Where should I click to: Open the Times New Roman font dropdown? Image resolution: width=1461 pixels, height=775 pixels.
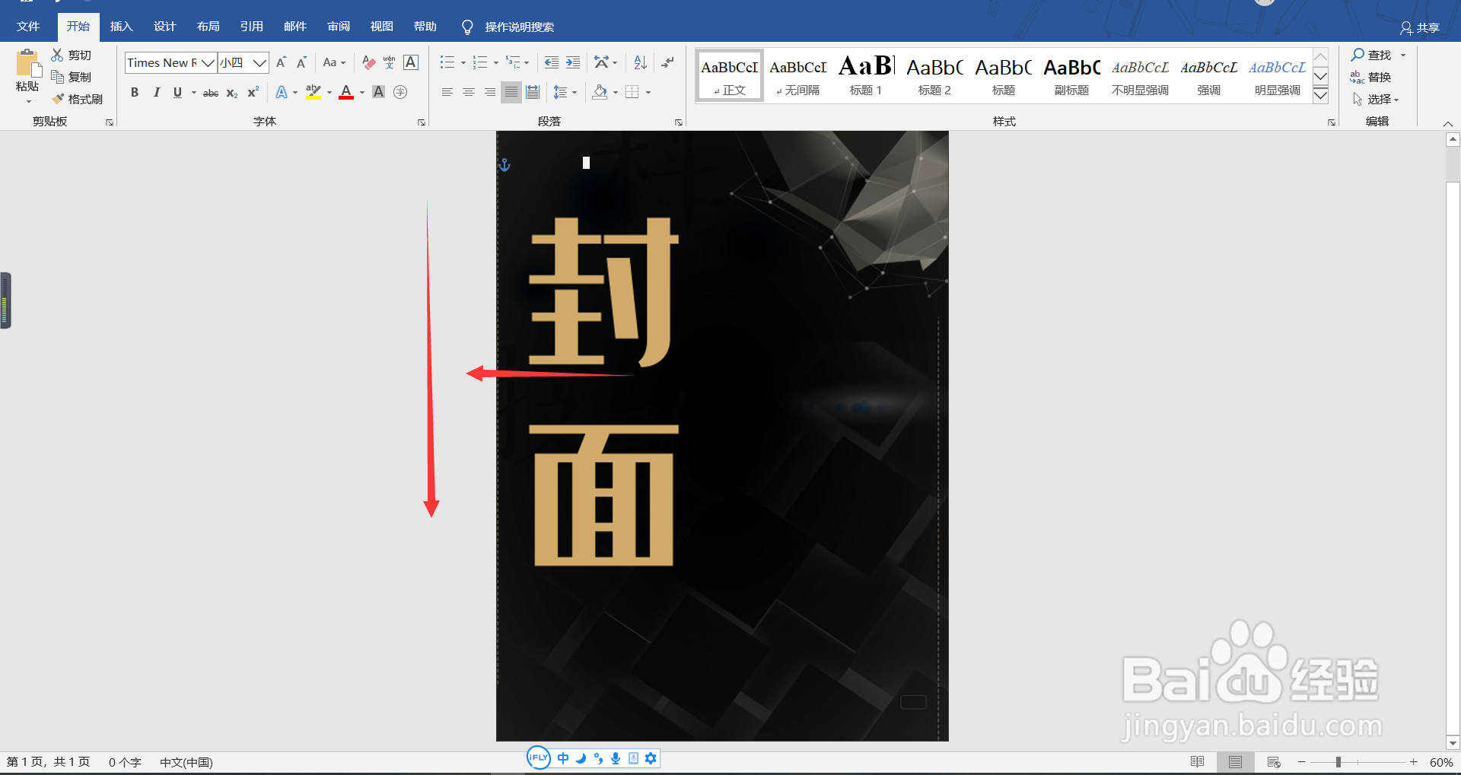[207, 62]
